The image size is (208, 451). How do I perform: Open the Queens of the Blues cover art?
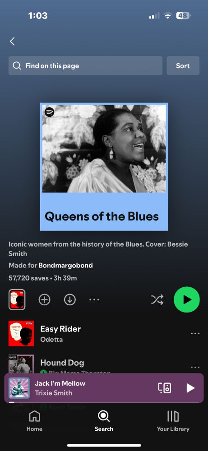[104, 167]
